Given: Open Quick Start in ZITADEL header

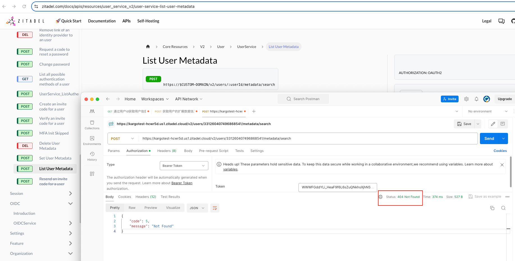Looking at the screenshot, I should [68, 21].
